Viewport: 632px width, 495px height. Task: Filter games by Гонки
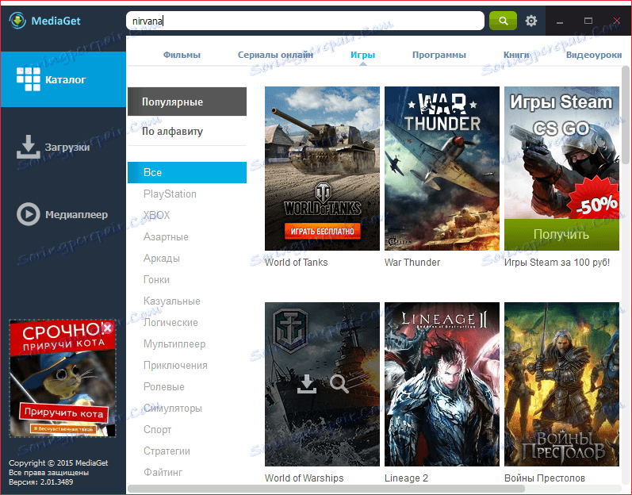(x=156, y=280)
